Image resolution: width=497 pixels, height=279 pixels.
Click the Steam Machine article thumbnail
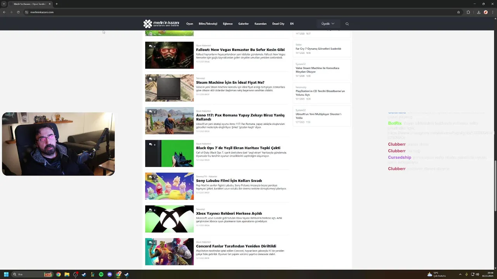pos(169,88)
